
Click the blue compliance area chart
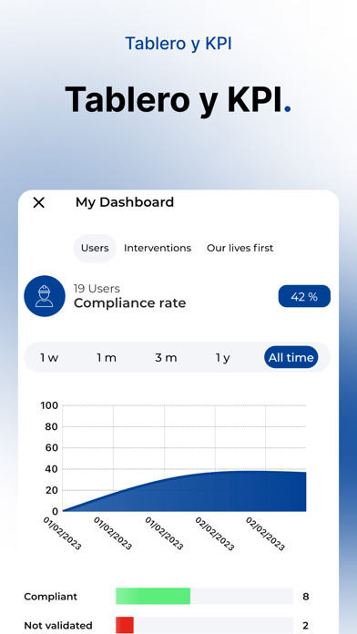pyautogui.click(x=184, y=491)
